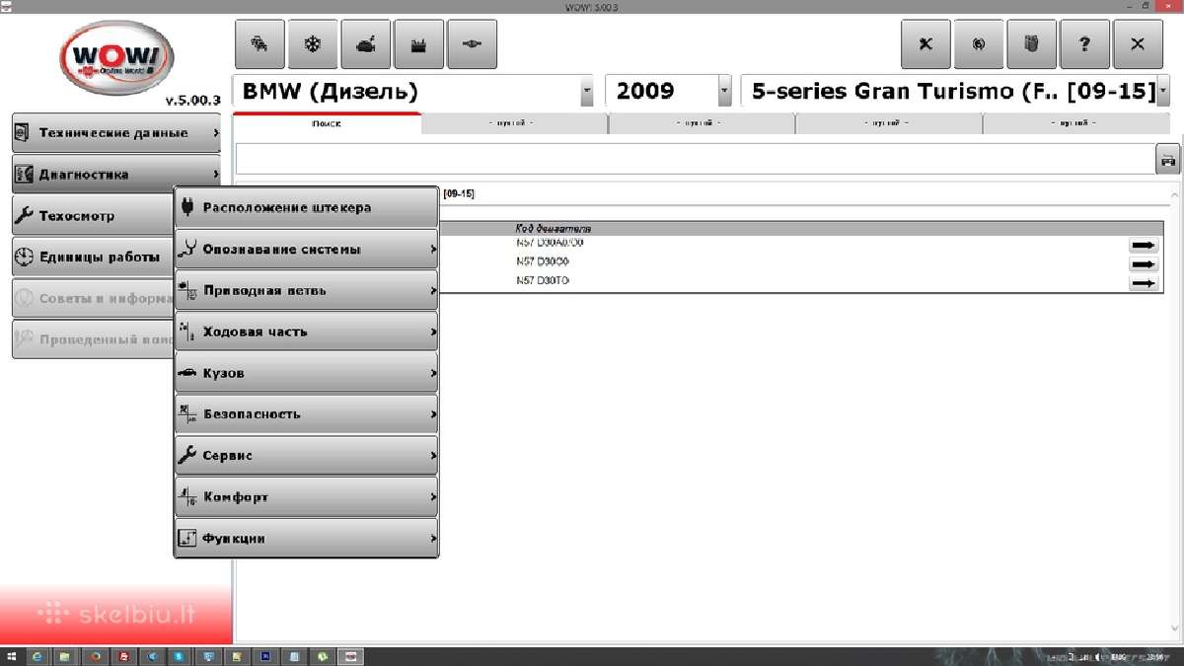Click arrow button for N57 D30O0 row
Screen dimensions: 1184x666
[x=1144, y=264]
